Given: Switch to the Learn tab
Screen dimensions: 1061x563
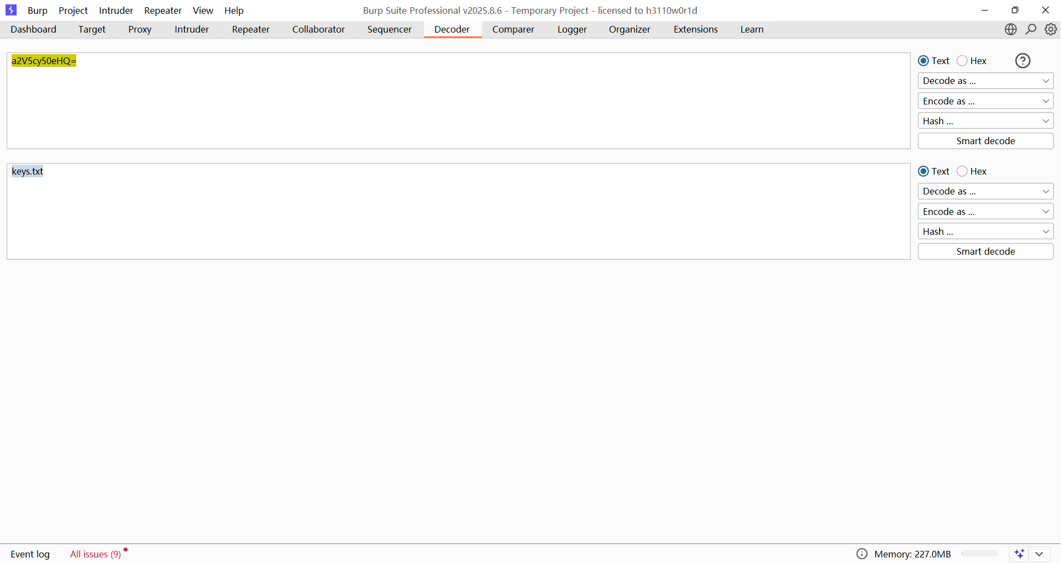Looking at the screenshot, I should click(752, 29).
